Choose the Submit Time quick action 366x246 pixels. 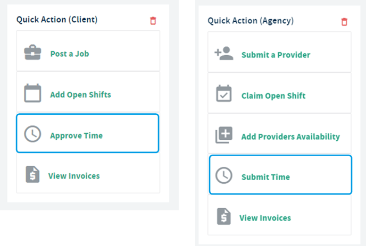tap(265, 177)
